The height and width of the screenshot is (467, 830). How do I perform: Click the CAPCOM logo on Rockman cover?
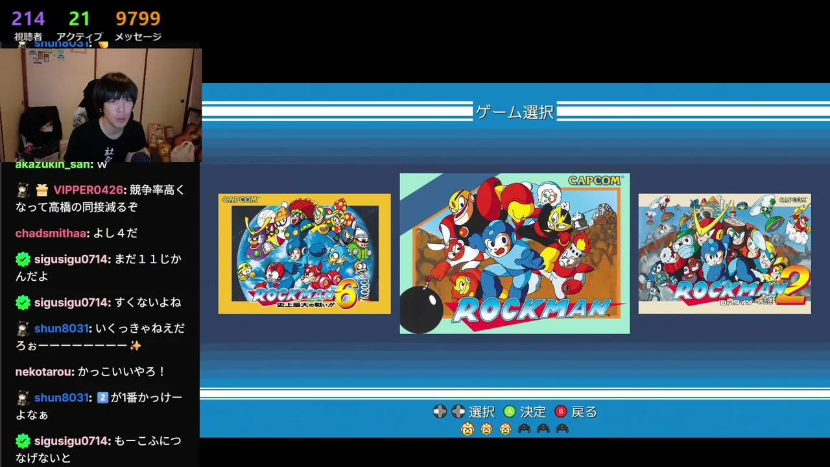click(595, 180)
